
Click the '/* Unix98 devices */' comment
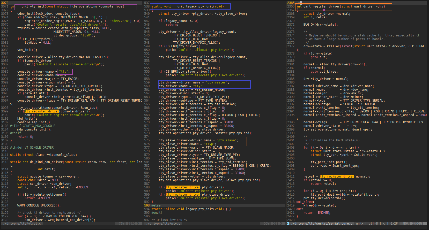(169, 220)
